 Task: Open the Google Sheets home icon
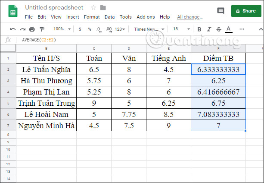[13, 11]
